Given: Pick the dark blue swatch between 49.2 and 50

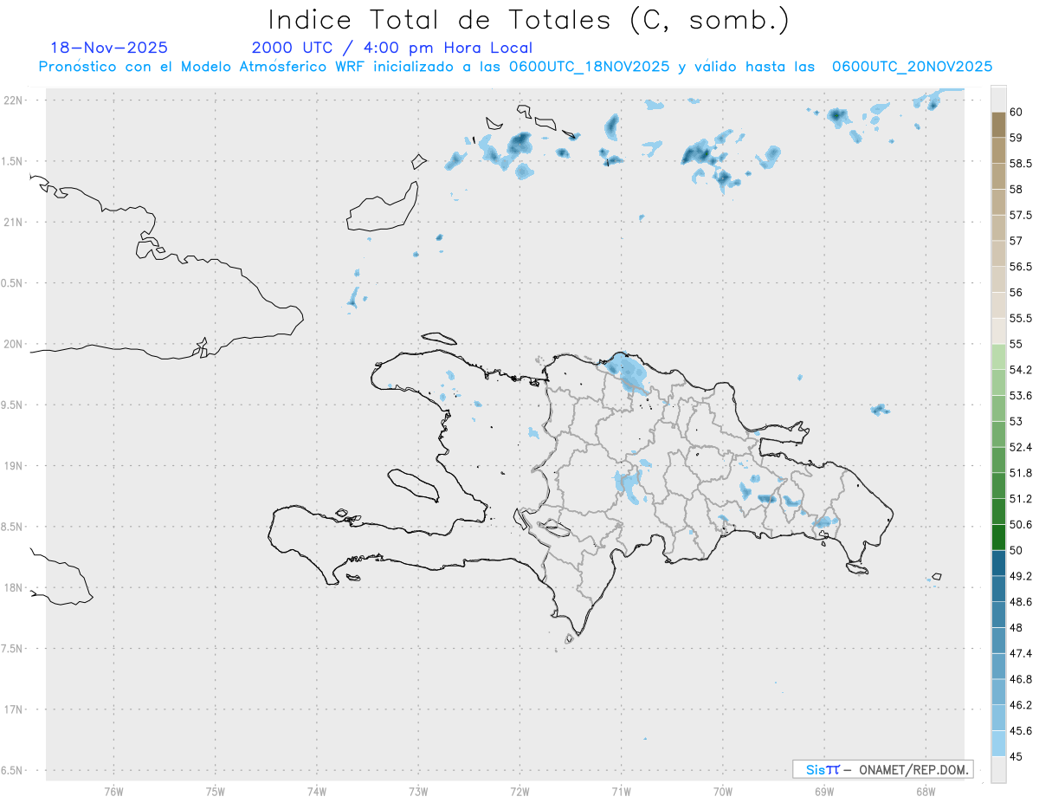Looking at the screenshot, I should (x=998, y=563).
